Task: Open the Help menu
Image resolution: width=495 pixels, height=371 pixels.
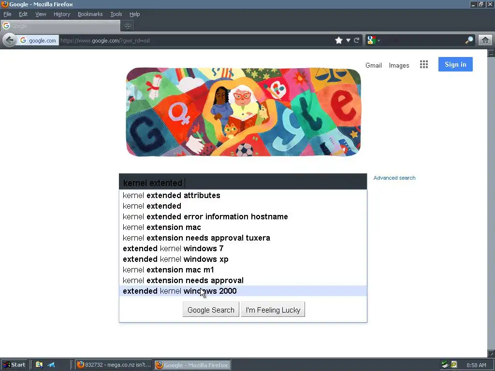Action: [x=135, y=14]
